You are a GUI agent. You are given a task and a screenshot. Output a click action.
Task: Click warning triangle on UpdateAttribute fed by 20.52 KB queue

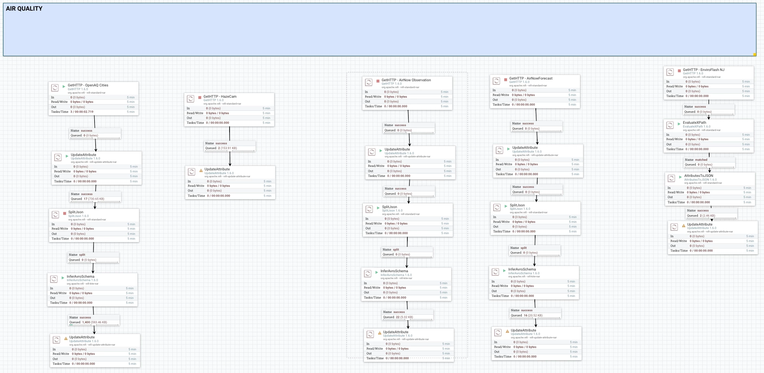tap(507, 332)
